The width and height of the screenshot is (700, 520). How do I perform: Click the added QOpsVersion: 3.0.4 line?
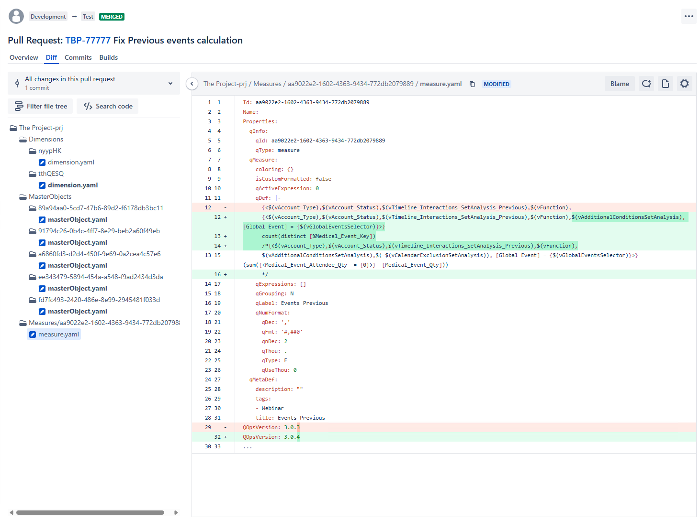tap(444, 437)
